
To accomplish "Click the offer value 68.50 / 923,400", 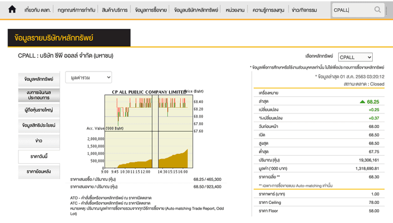I will pos(207,187).
